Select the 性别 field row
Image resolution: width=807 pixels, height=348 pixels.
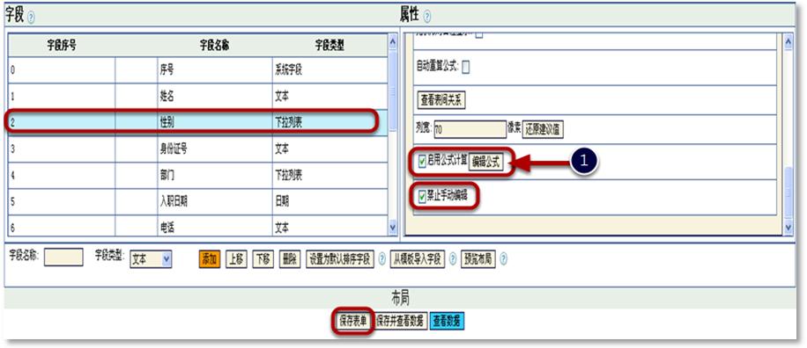(x=197, y=123)
